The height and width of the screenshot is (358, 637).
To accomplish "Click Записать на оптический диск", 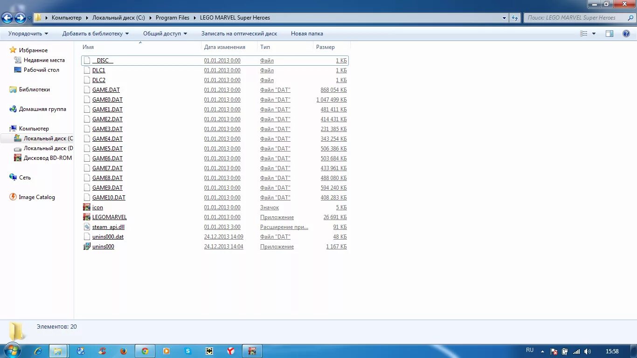I will point(239,34).
